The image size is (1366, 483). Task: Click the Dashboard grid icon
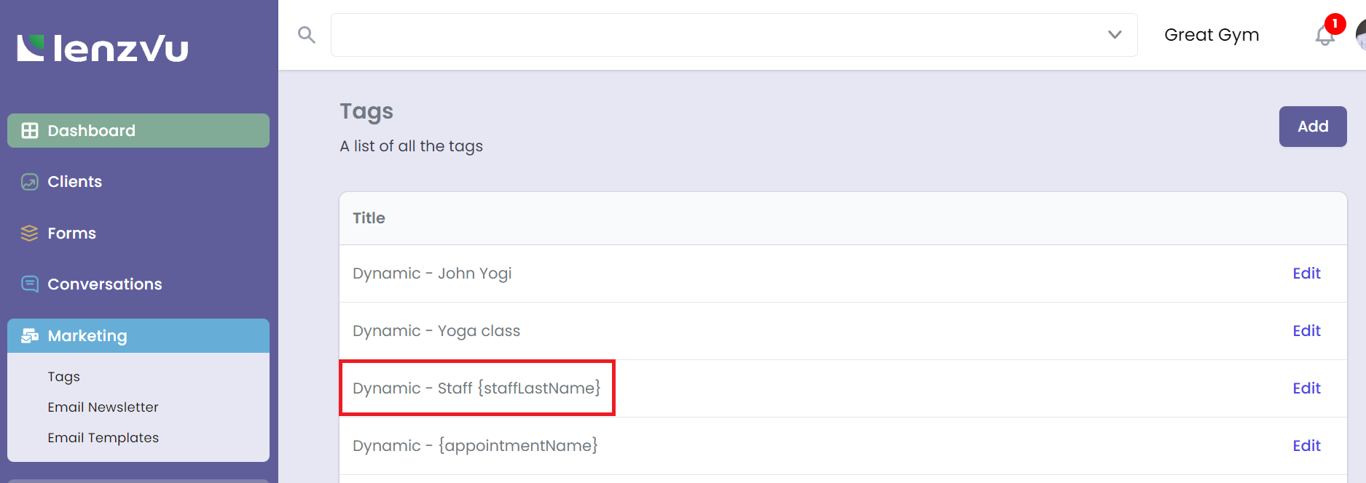(x=30, y=131)
